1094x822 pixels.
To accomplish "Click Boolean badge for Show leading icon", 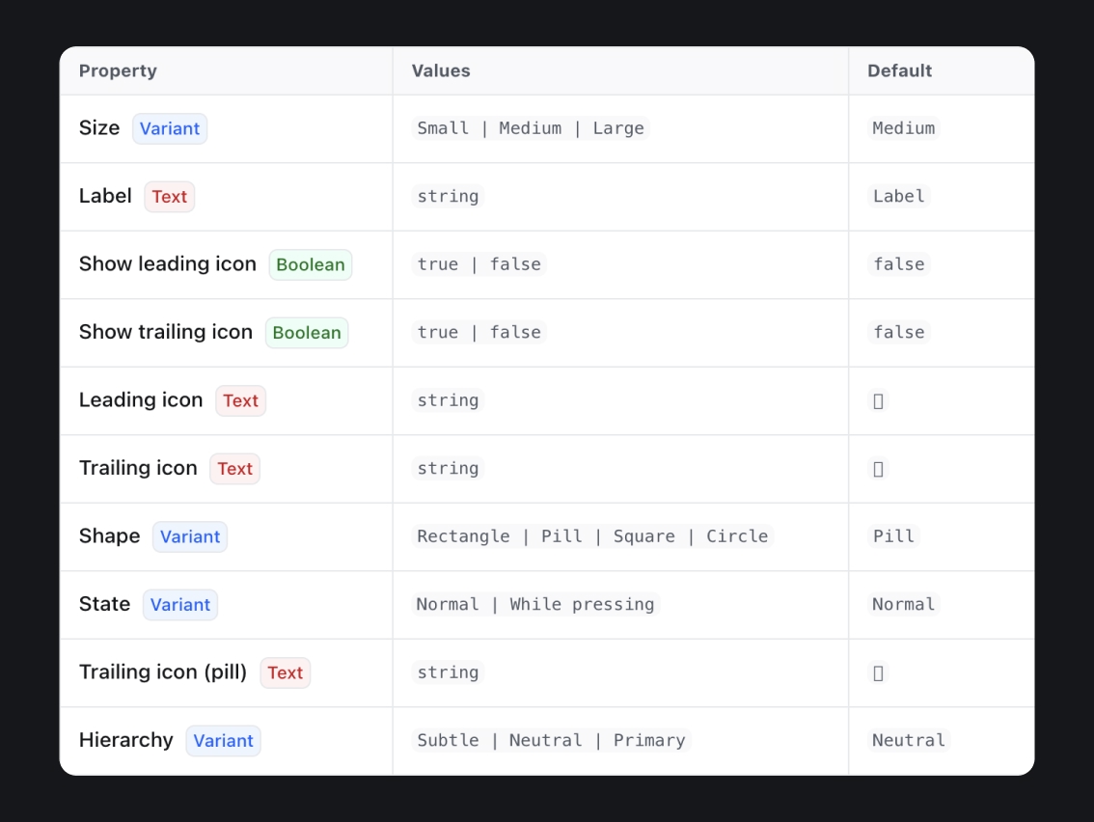I will pyautogui.click(x=311, y=264).
